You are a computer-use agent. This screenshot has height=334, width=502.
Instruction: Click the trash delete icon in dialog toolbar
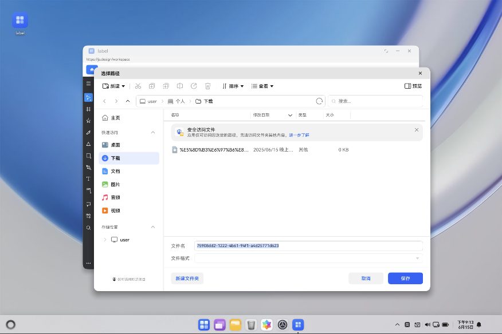(208, 86)
